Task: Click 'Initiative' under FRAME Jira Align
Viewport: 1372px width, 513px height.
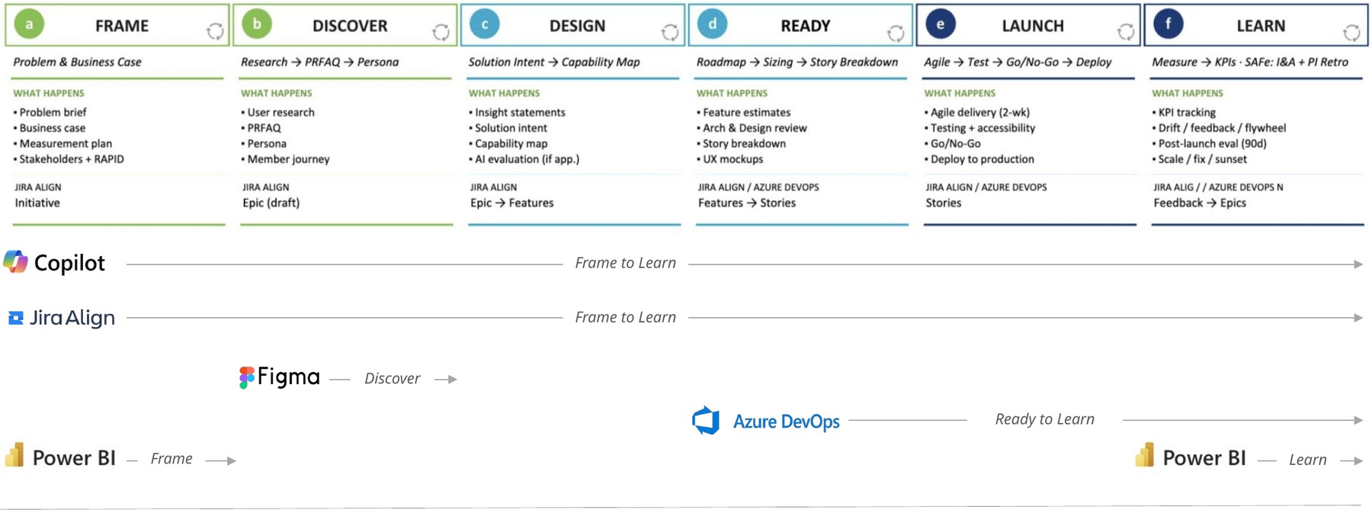Action: [x=37, y=203]
